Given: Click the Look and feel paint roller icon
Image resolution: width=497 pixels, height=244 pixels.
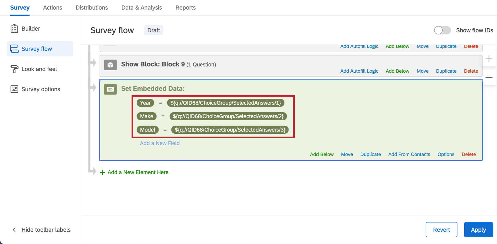Looking at the screenshot, I should (x=14, y=69).
